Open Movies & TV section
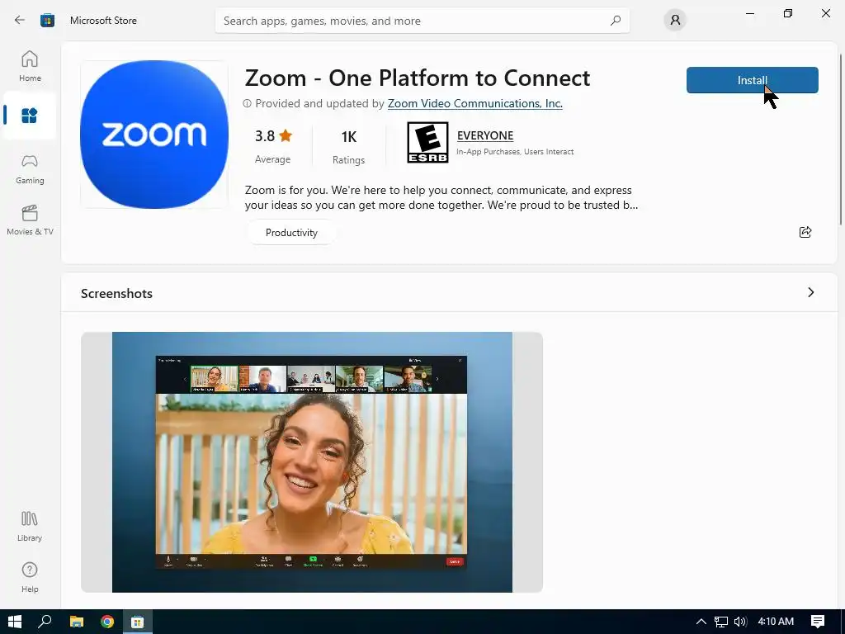Screen dimensions: 845x634 (30, 220)
